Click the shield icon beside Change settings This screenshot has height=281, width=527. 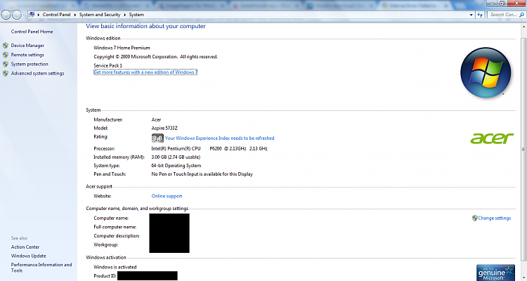tap(474, 218)
